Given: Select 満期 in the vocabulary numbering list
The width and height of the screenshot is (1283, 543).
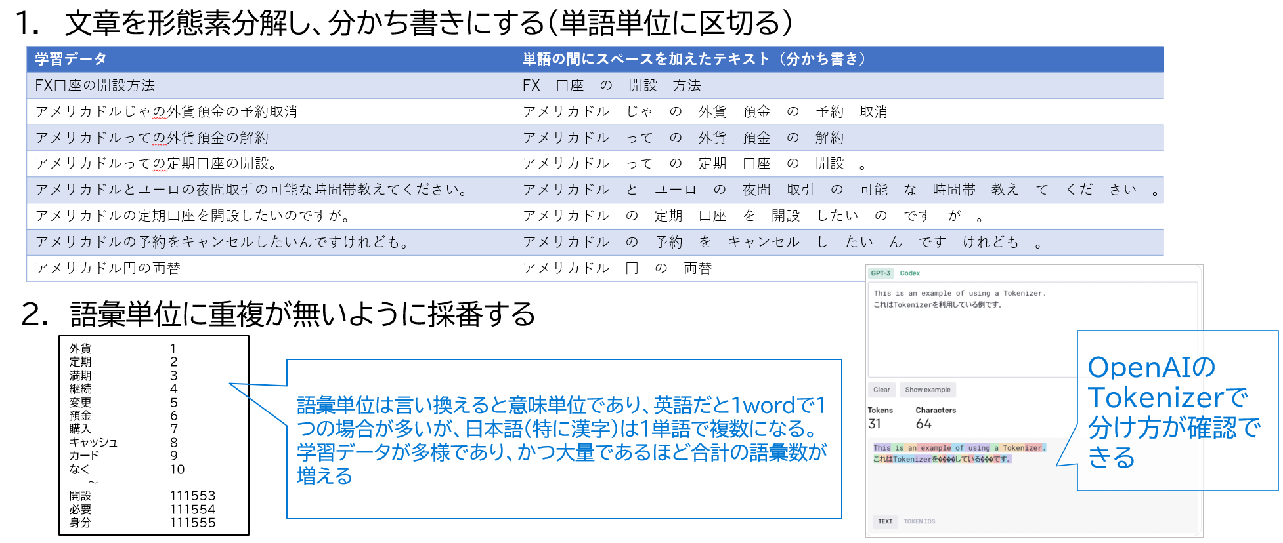Looking at the screenshot, I should coord(81,376).
